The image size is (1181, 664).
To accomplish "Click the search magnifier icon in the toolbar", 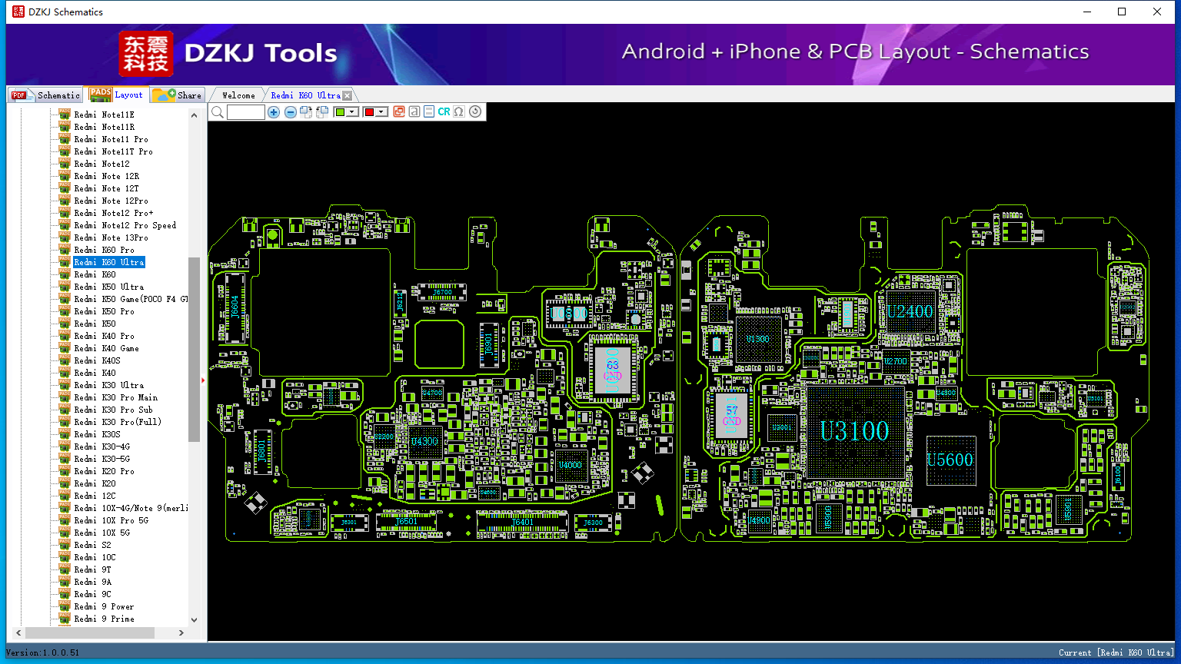I will 218,112.
